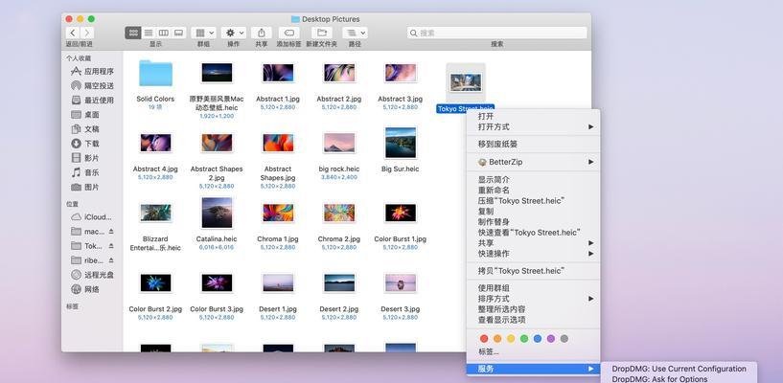Select the Desert 2.jpg thumbnail

(339, 282)
